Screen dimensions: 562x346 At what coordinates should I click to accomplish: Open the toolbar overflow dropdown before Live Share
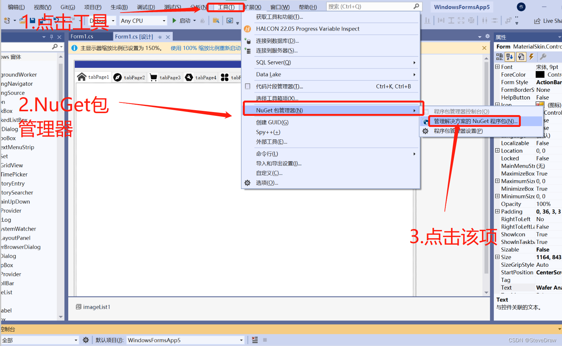(x=517, y=21)
